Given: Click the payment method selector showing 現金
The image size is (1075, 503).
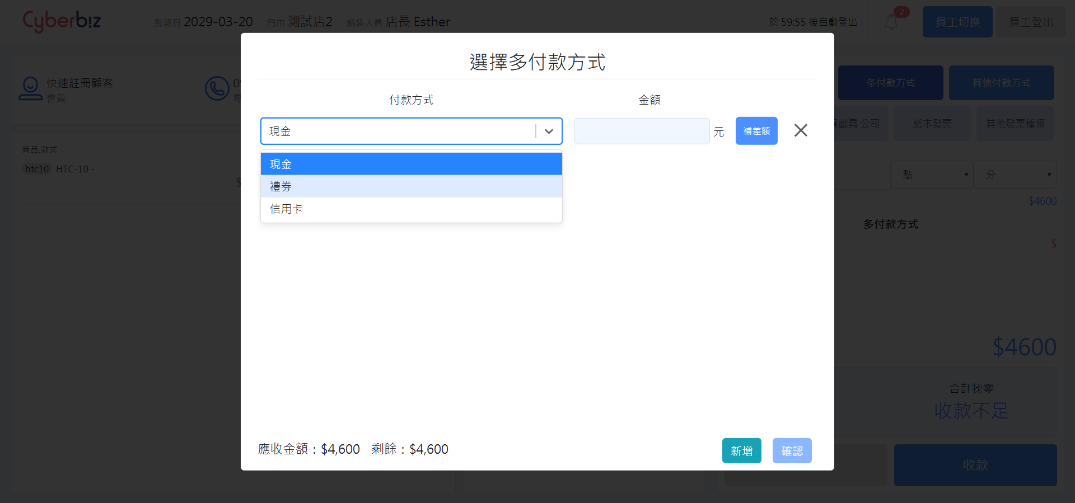Looking at the screenshot, I should 411,131.
